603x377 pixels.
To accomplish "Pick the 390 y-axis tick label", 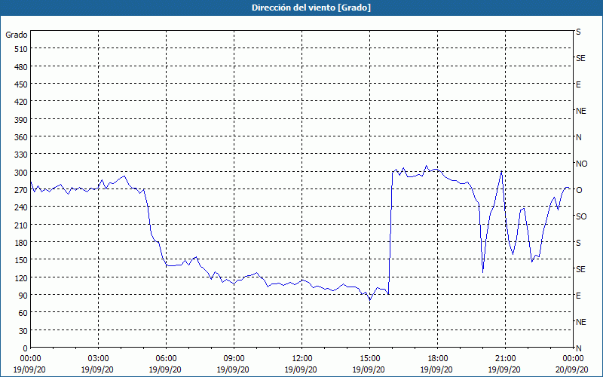I will tap(21, 120).
